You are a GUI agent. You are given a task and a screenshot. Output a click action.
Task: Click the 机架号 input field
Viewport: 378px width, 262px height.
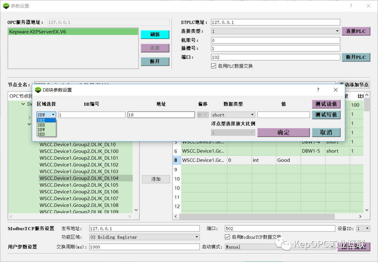275,40
